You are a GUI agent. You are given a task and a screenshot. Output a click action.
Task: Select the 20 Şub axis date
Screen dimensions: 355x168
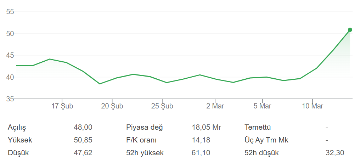tap(112, 106)
